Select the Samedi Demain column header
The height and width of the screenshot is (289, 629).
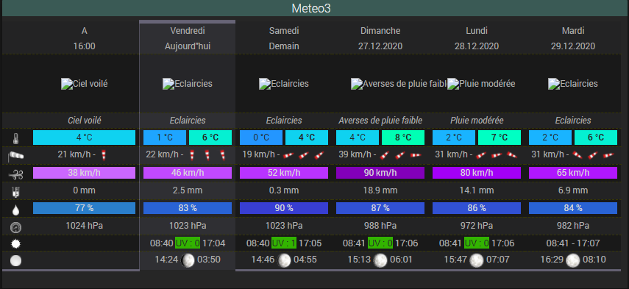[x=284, y=38]
